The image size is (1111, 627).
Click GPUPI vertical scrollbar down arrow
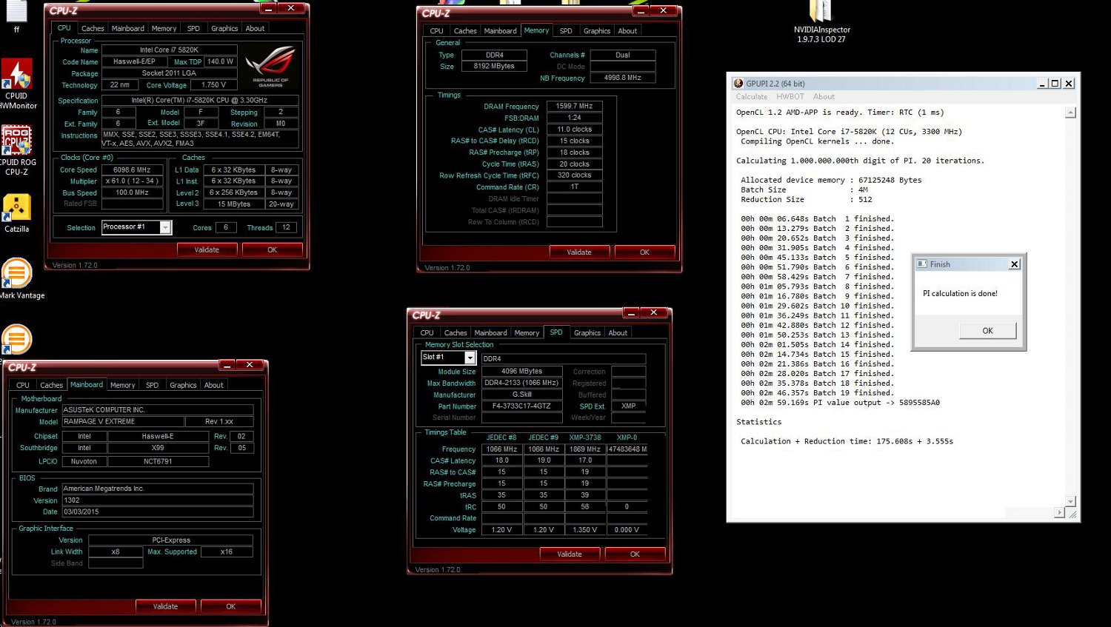tap(1070, 501)
